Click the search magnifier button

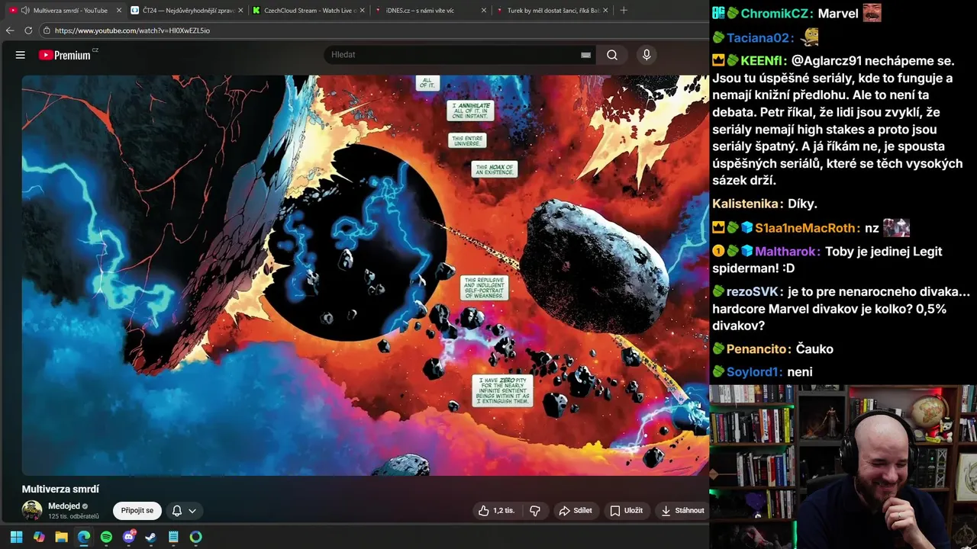pyautogui.click(x=612, y=55)
